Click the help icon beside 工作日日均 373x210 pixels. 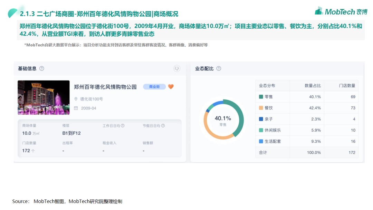123,126
